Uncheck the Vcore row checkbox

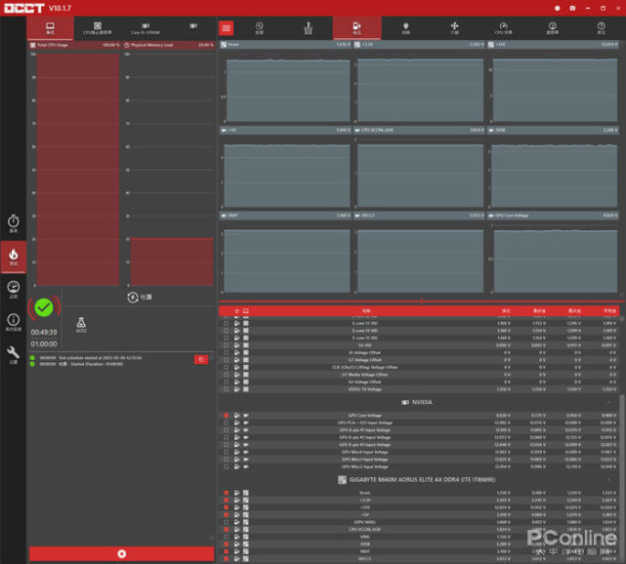(x=227, y=493)
